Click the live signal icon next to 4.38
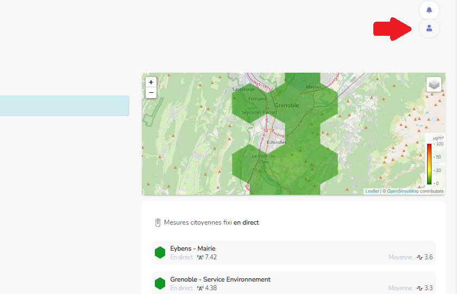Viewport: 457px width, 294px height. click(x=200, y=288)
